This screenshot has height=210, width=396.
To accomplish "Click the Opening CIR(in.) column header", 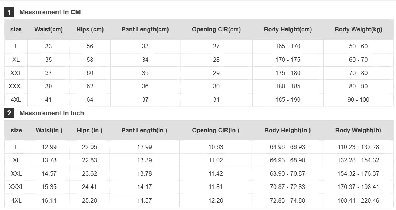I will pyautogui.click(x=216, y=130).
